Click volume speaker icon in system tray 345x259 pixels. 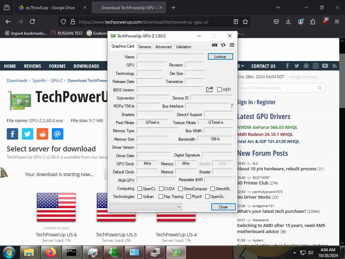click(x=310, y=253)
